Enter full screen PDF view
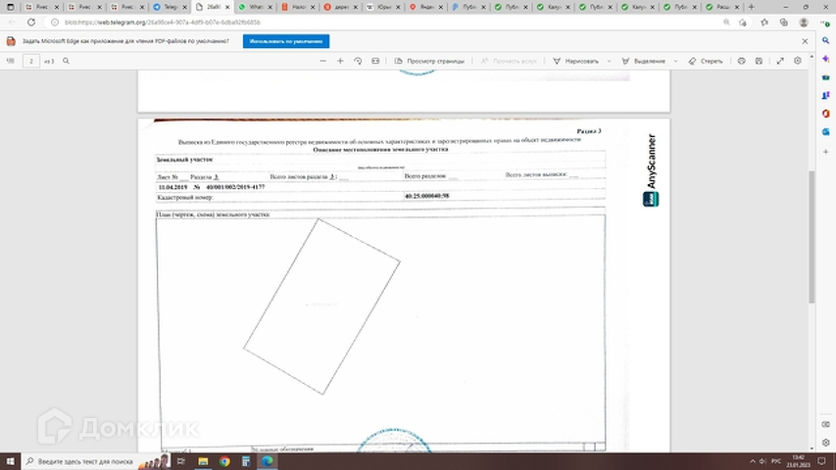The image size is (836, 470). (x=780, y=61)
